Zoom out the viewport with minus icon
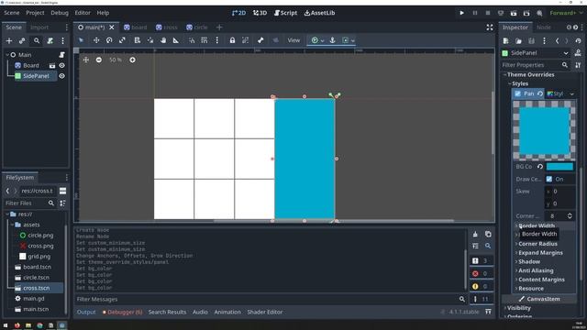The image size is (587, 330). click(98, 60)
